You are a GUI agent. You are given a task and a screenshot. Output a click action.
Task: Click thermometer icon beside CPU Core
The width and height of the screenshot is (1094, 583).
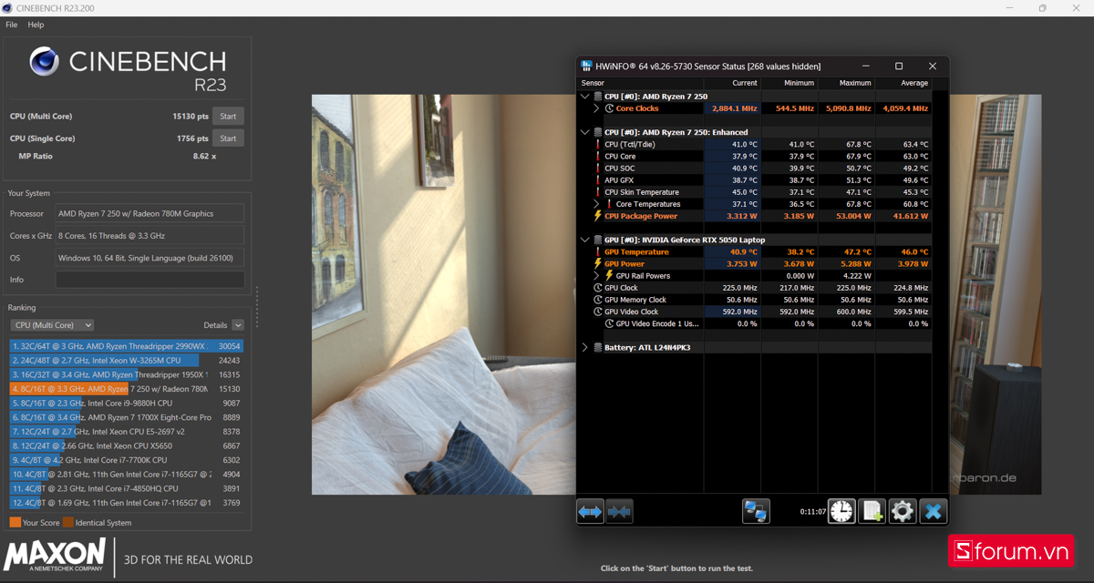coord(598,157)
